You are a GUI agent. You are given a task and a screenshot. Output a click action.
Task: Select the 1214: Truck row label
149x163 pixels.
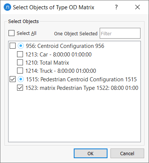click(x=61, y=71)
